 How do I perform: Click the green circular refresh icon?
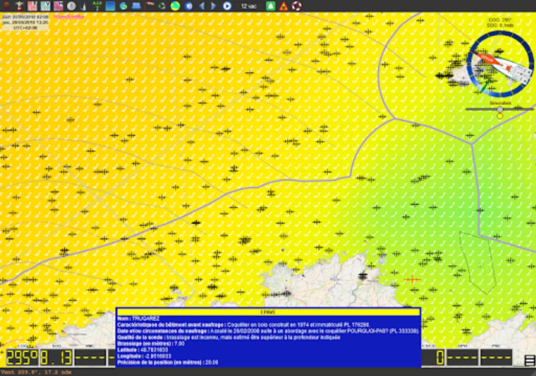click(x=162, y=6)
